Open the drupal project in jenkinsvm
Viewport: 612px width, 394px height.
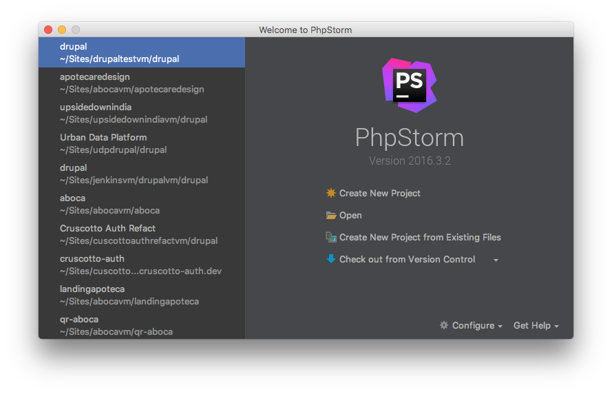(x=142, y=174)
